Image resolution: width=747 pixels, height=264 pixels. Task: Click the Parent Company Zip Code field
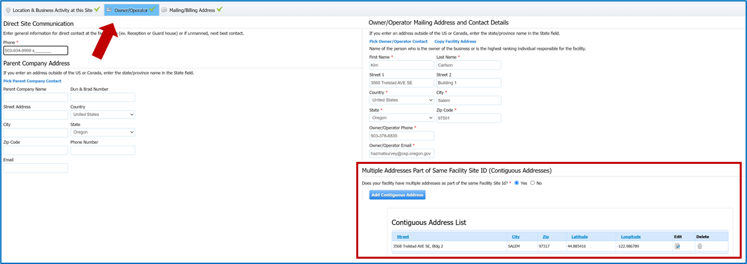(x=36, y=150)
